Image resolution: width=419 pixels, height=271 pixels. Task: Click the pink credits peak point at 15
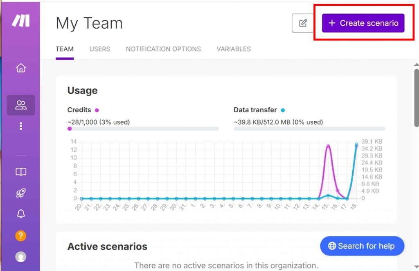pos(328,146)
